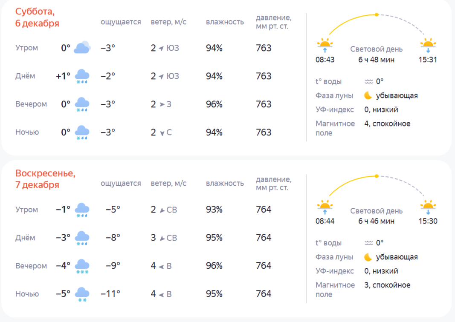Open the Воскресенье, 7 декабря heading
The height and width of the screenshot is (322, 455).
click(x=45, y=179)
